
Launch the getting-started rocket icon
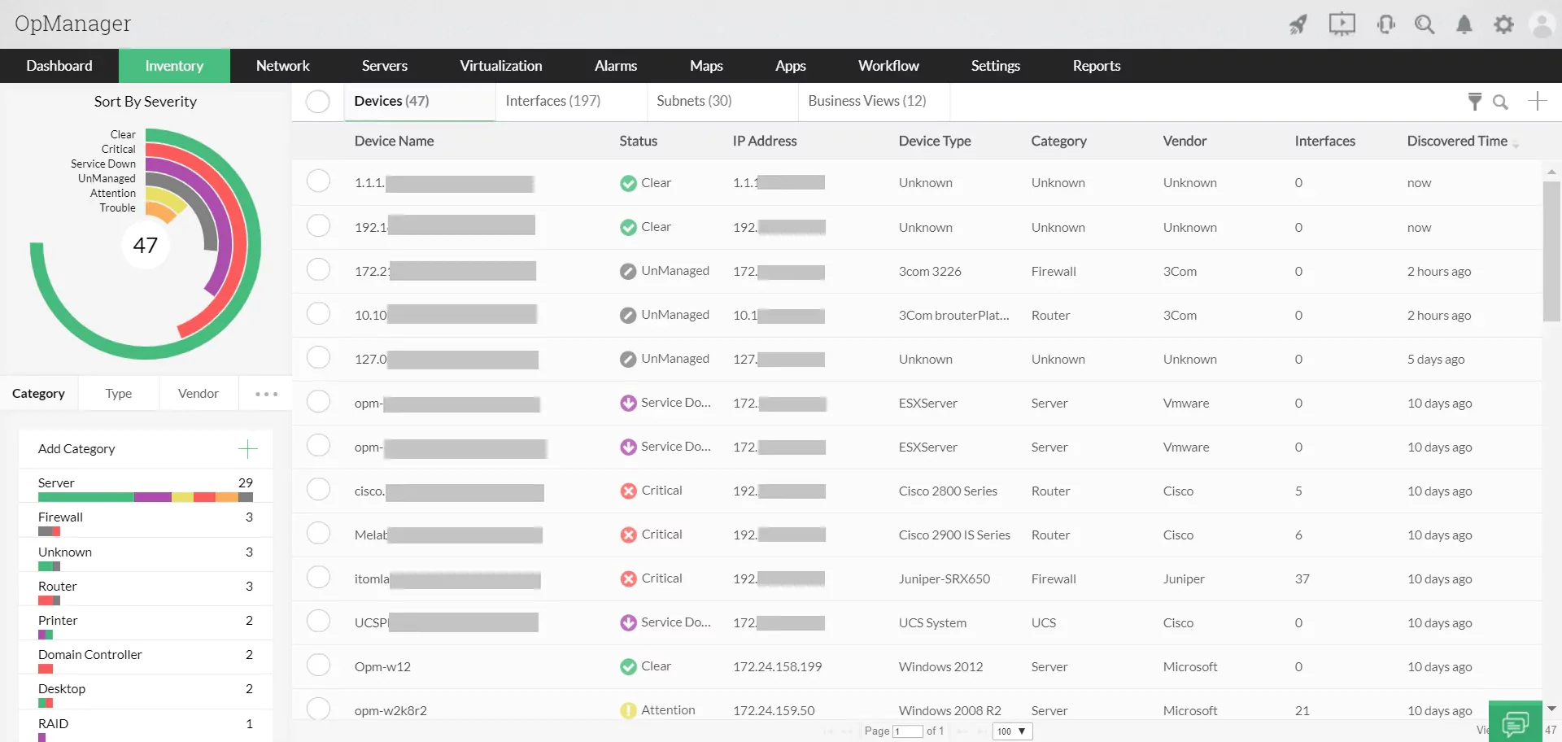pyautogui.click(x=1298, y=24)
